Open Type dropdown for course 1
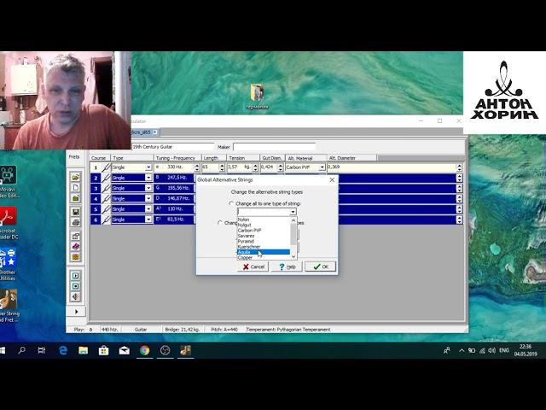546x410 pixels. click(x=148, y=167)
